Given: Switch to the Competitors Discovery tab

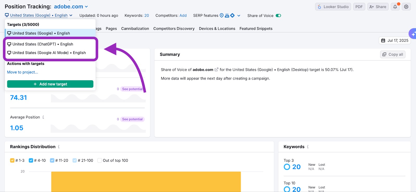Looking at the screenshot, I should tap(174, 29).
